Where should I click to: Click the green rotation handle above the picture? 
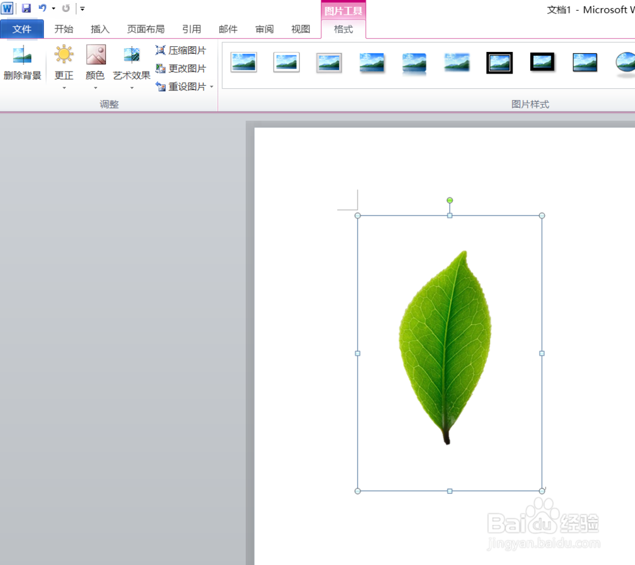click(x=450, y=200)
